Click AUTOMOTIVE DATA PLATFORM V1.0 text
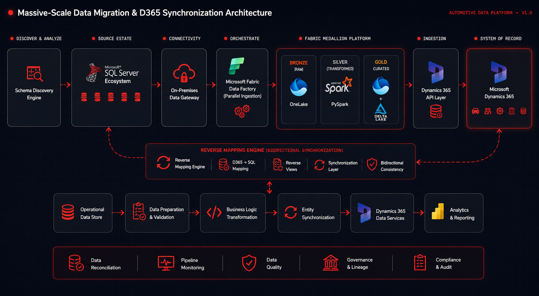539x296 pixels. coord(490,13)
